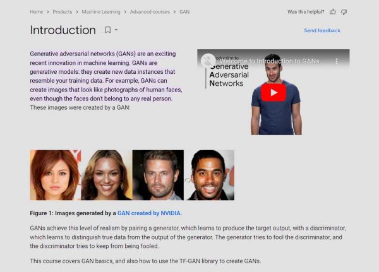Click the Introduction page heading
Image resolution: width=379 pixels, height=272 pixels.
point(63,30)
